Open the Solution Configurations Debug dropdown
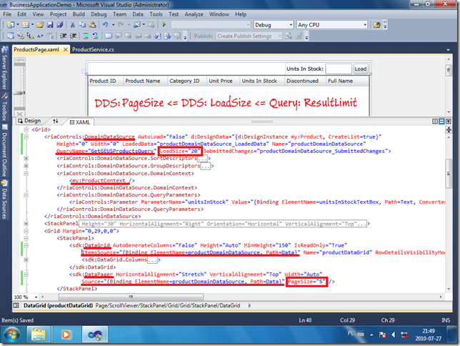Viewport: 460px width, 346px height. [x=274, y=25]
